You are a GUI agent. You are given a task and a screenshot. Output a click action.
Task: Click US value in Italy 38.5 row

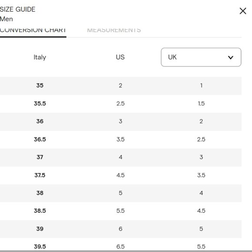(120, 211)
